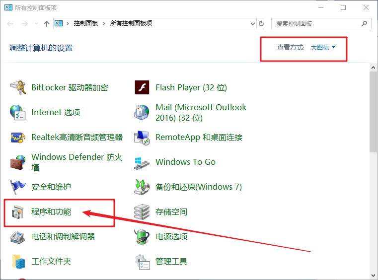Open 备份和还原(Windows 7) link
Image resolution: width=378 pixels, height=280 pixels.
(x=199, y=187)
